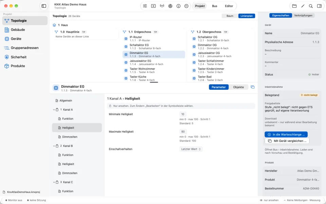Click the magnifier search icon
The image size is (326, 204).
coord(311,6)
